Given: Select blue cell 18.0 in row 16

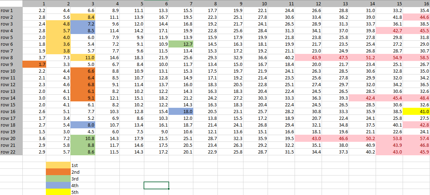Looking at the screenshot, I should click(181, 111).
